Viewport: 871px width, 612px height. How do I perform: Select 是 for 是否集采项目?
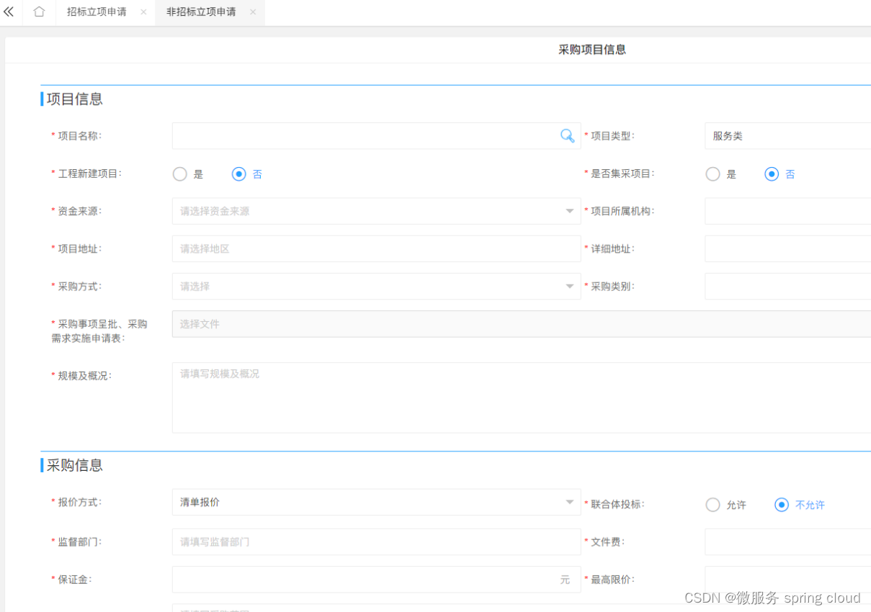(x=713, y=174)
